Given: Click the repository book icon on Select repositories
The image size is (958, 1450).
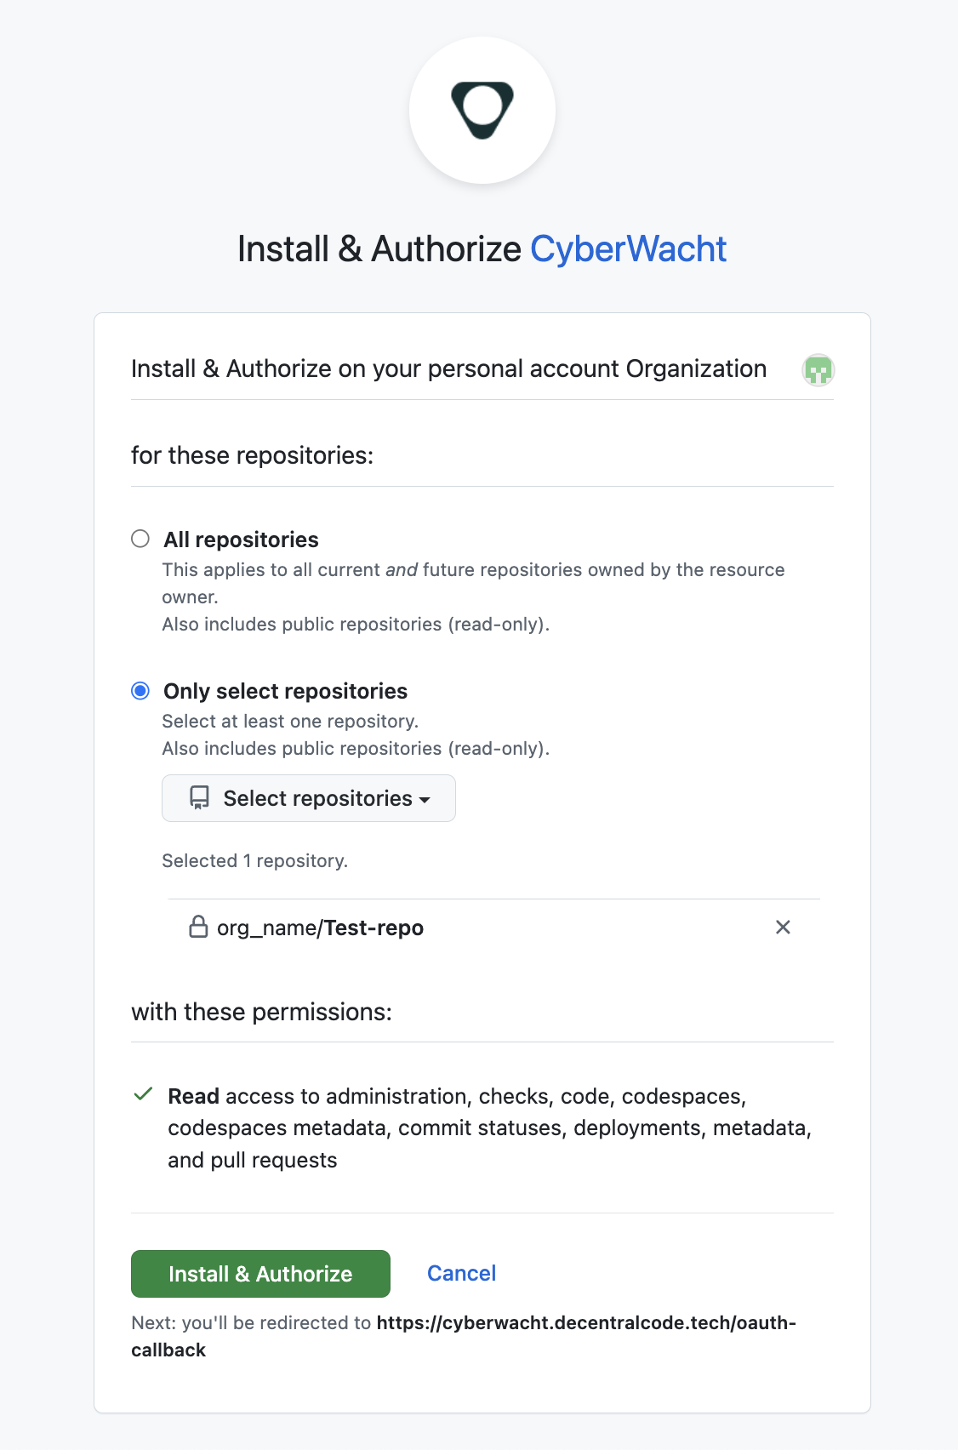Looking at the screenshot, I should [x=198, y=798].
